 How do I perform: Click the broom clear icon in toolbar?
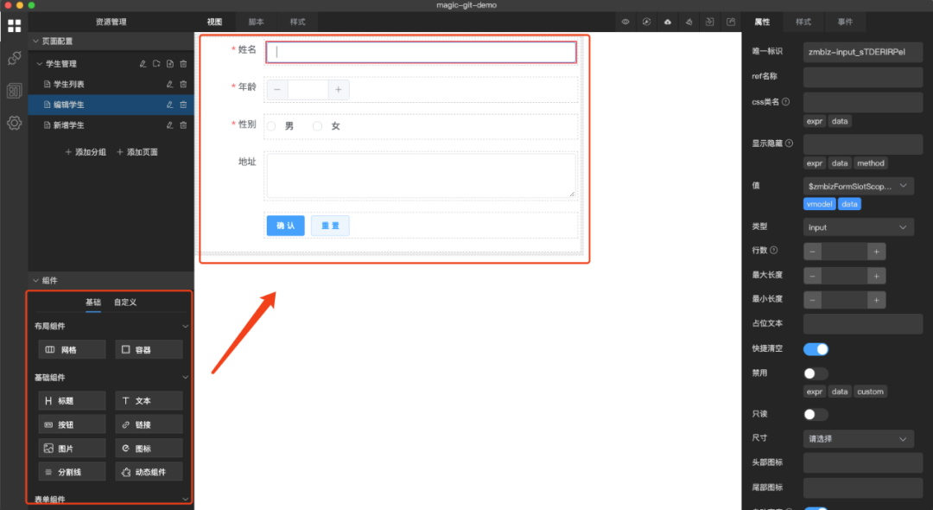pos(689,22)
